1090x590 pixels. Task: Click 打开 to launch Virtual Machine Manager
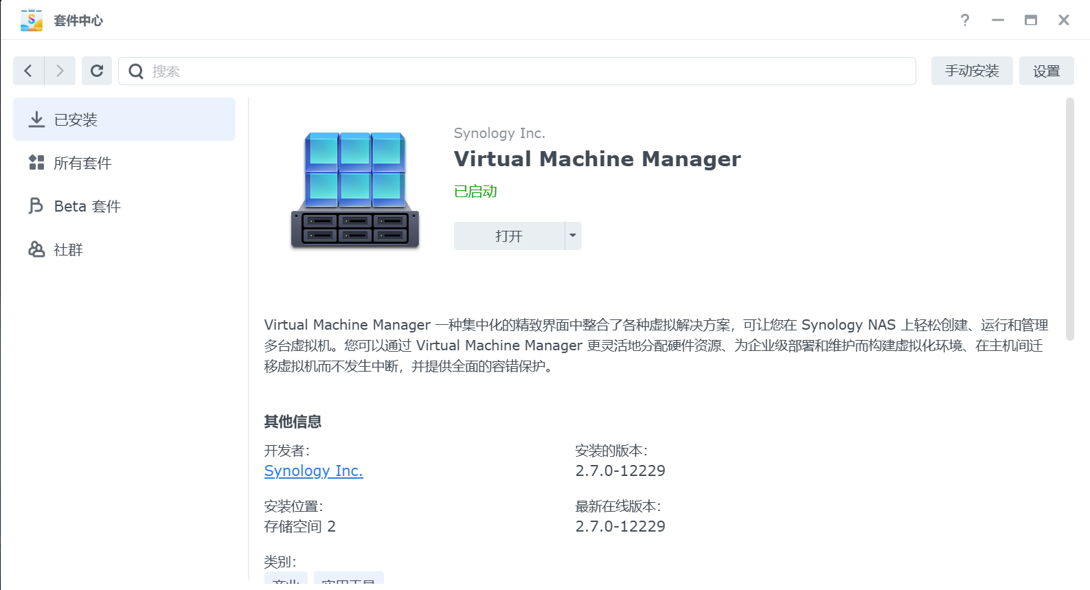tap(509, 236)
